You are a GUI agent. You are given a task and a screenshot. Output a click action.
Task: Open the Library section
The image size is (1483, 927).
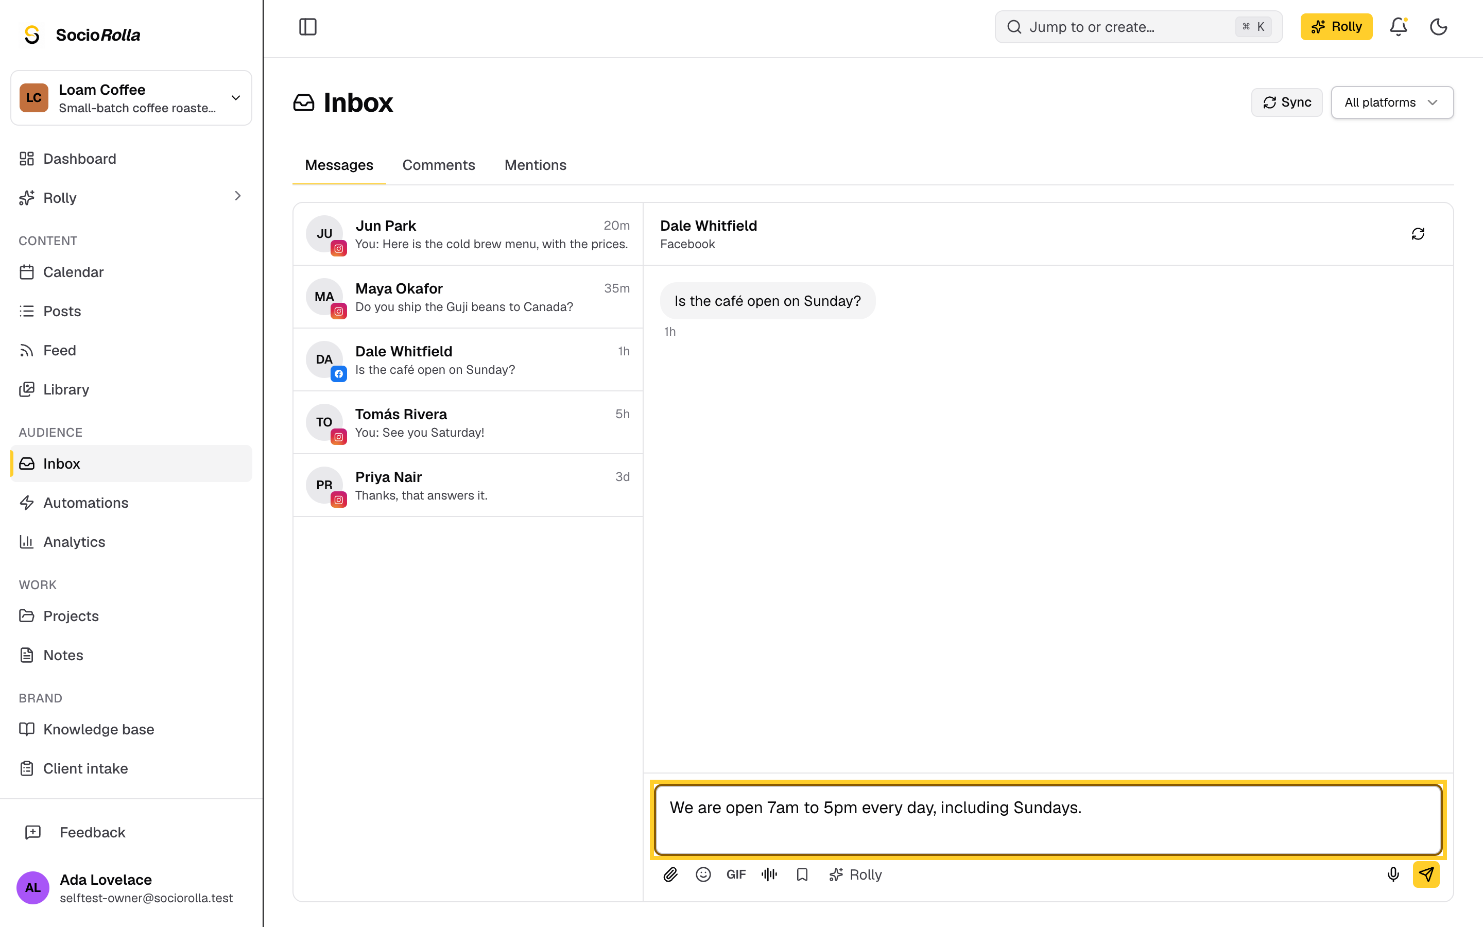[131, 390]
